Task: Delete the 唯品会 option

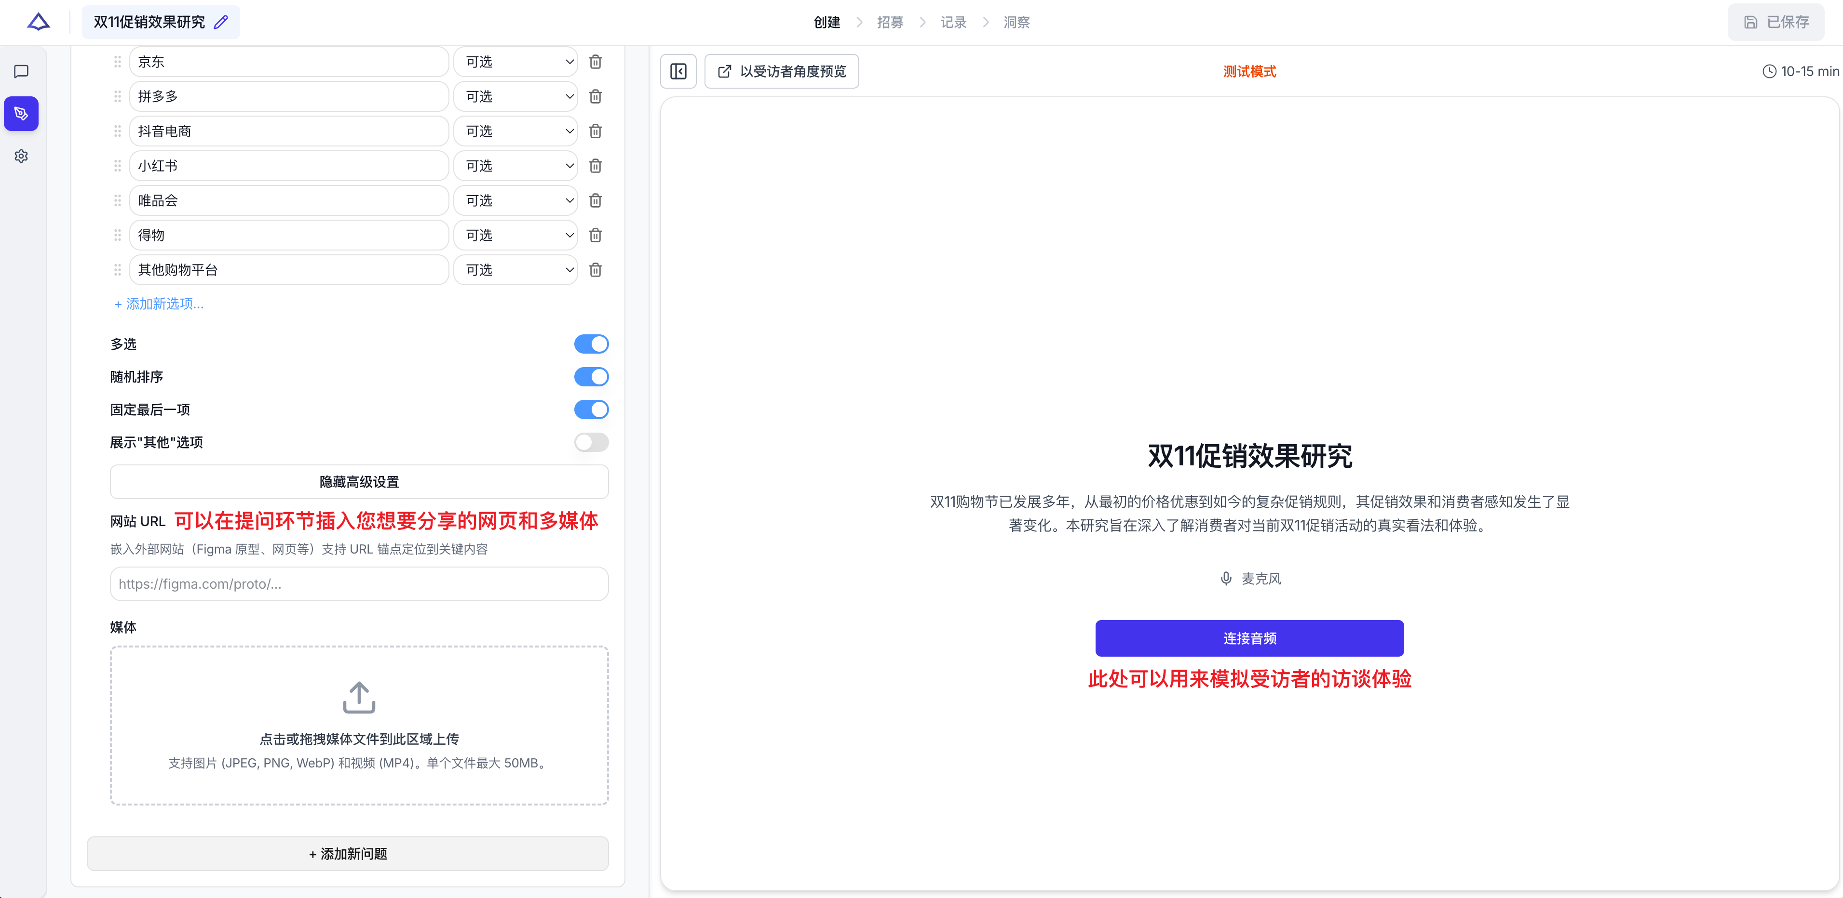Action: [595, 201]
